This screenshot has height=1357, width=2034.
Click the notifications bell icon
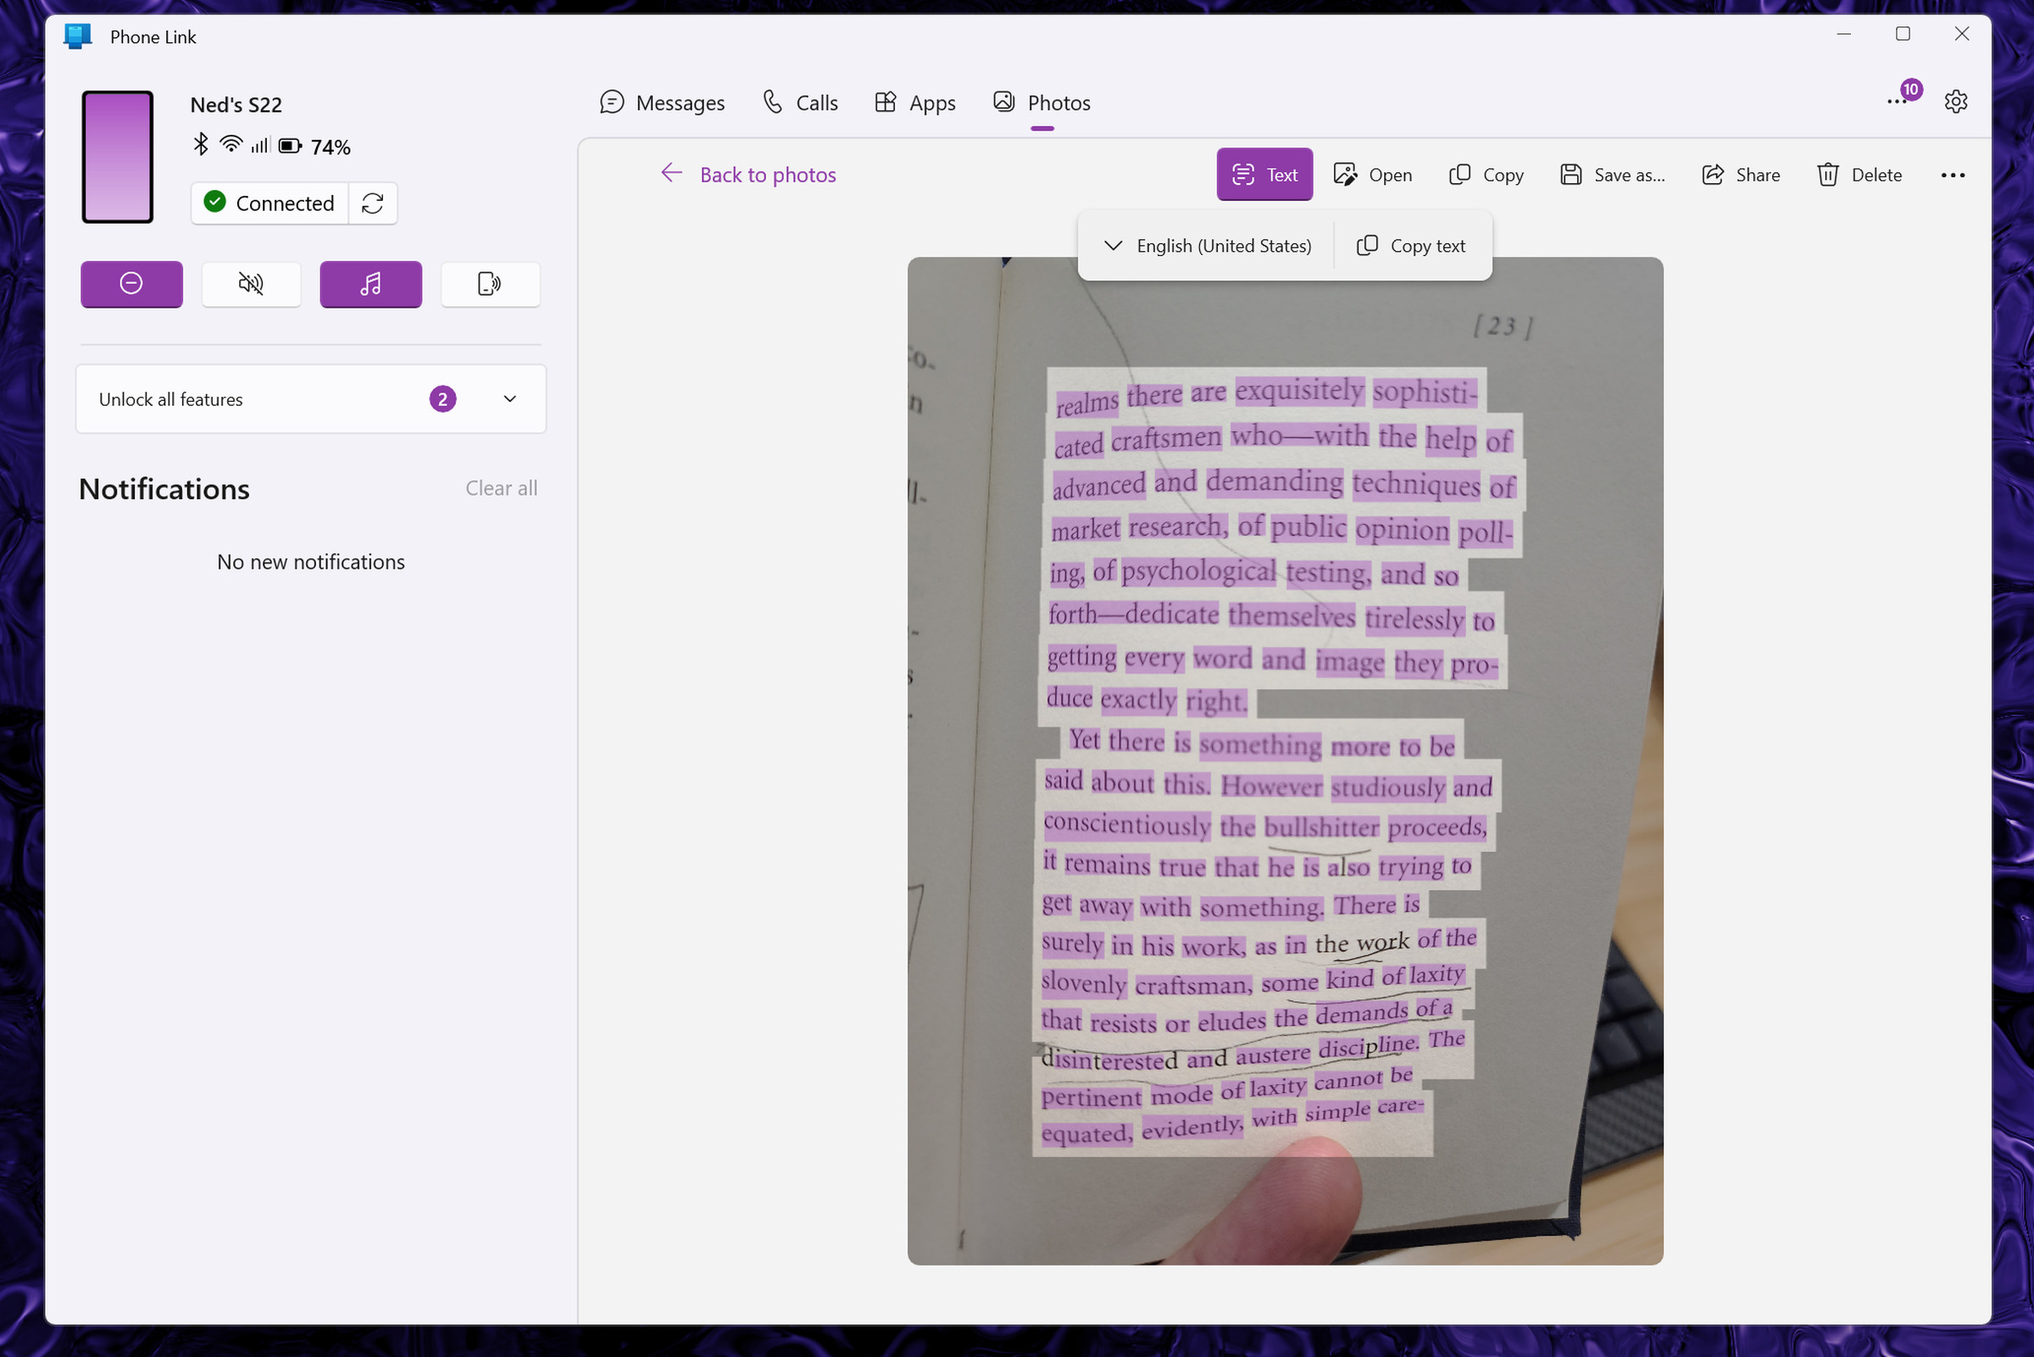click(x=1898, y=100)
